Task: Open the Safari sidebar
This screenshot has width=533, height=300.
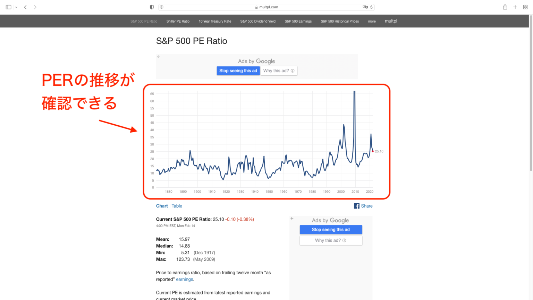Action: click(x=8, y=7)
